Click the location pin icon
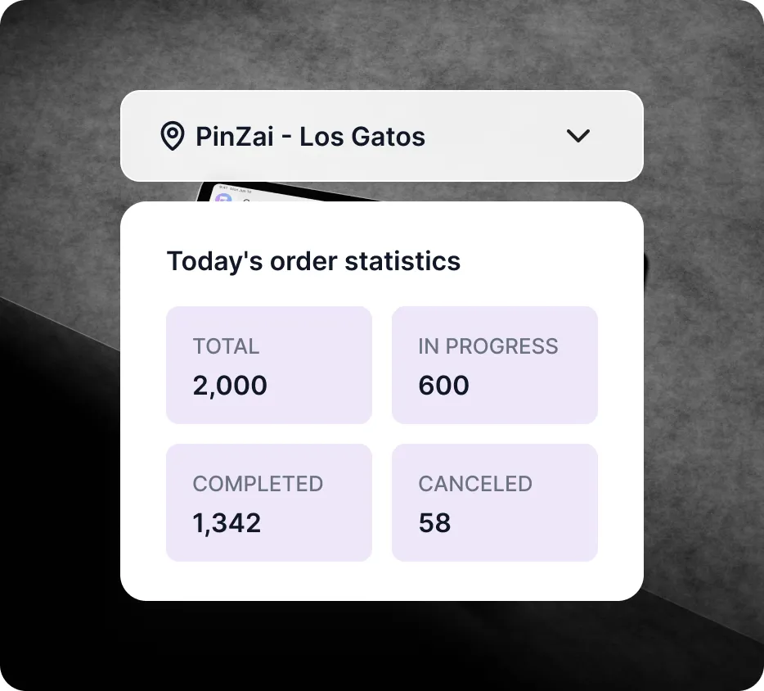The height and width of the screenshot is (691, 764). (171, 136)
